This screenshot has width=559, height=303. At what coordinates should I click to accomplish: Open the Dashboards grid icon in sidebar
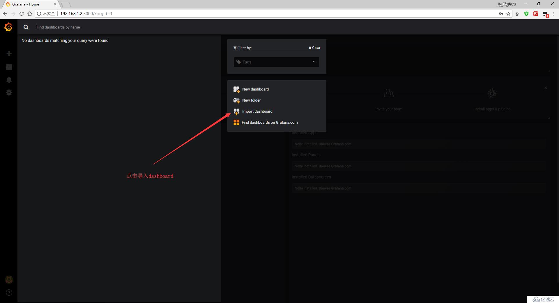click(x=9, y=67)
